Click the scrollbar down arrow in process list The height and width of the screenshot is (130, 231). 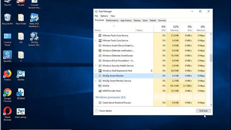coord(211,105)
